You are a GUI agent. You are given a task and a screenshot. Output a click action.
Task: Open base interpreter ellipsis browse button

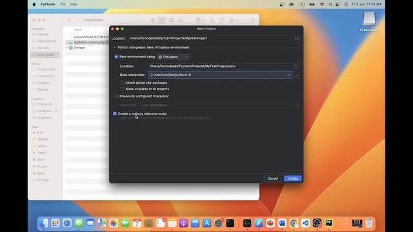coord(296,75)
